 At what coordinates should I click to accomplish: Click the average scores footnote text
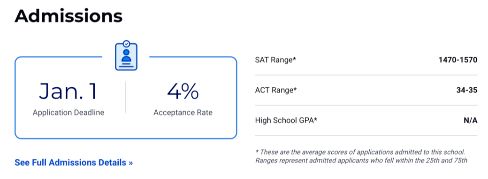point(360,152)
